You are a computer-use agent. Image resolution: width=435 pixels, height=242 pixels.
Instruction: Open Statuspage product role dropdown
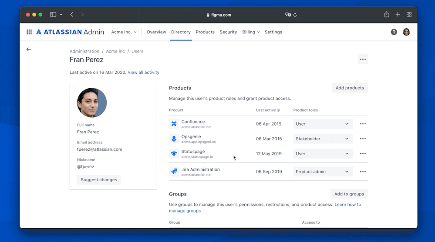[323, 154]
